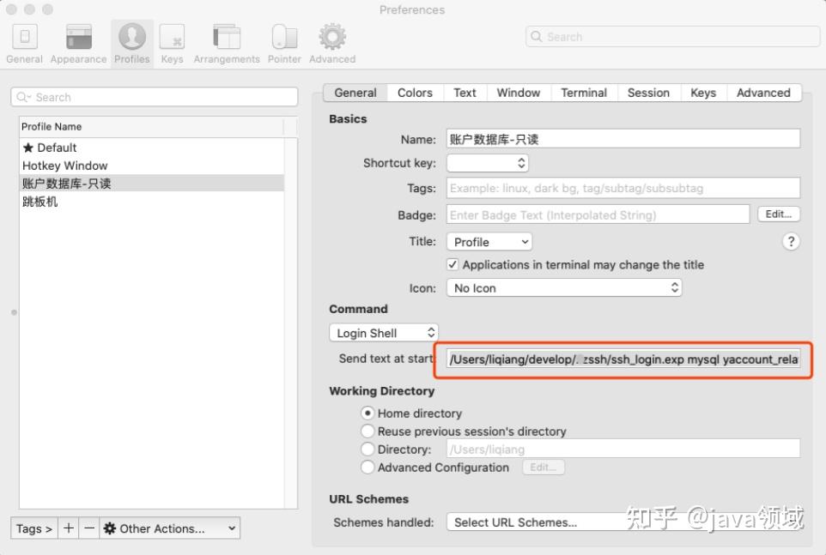Open the Appearance preferences pane
826x555 pixels.
tap(77, 39)
